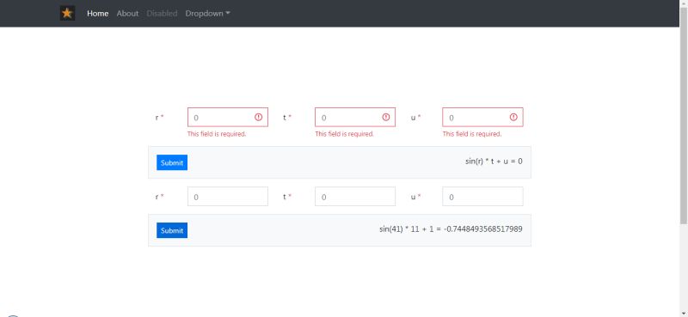The width and height of the screenshot is (688, 317).
Task: Expand the Dropdown menu in navbar
Action: pos(207,14)
